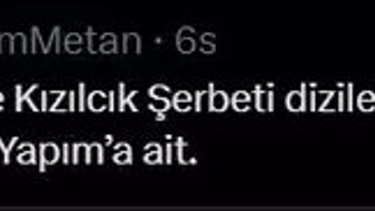Click blank area below the tweet text

click(187, 189)
